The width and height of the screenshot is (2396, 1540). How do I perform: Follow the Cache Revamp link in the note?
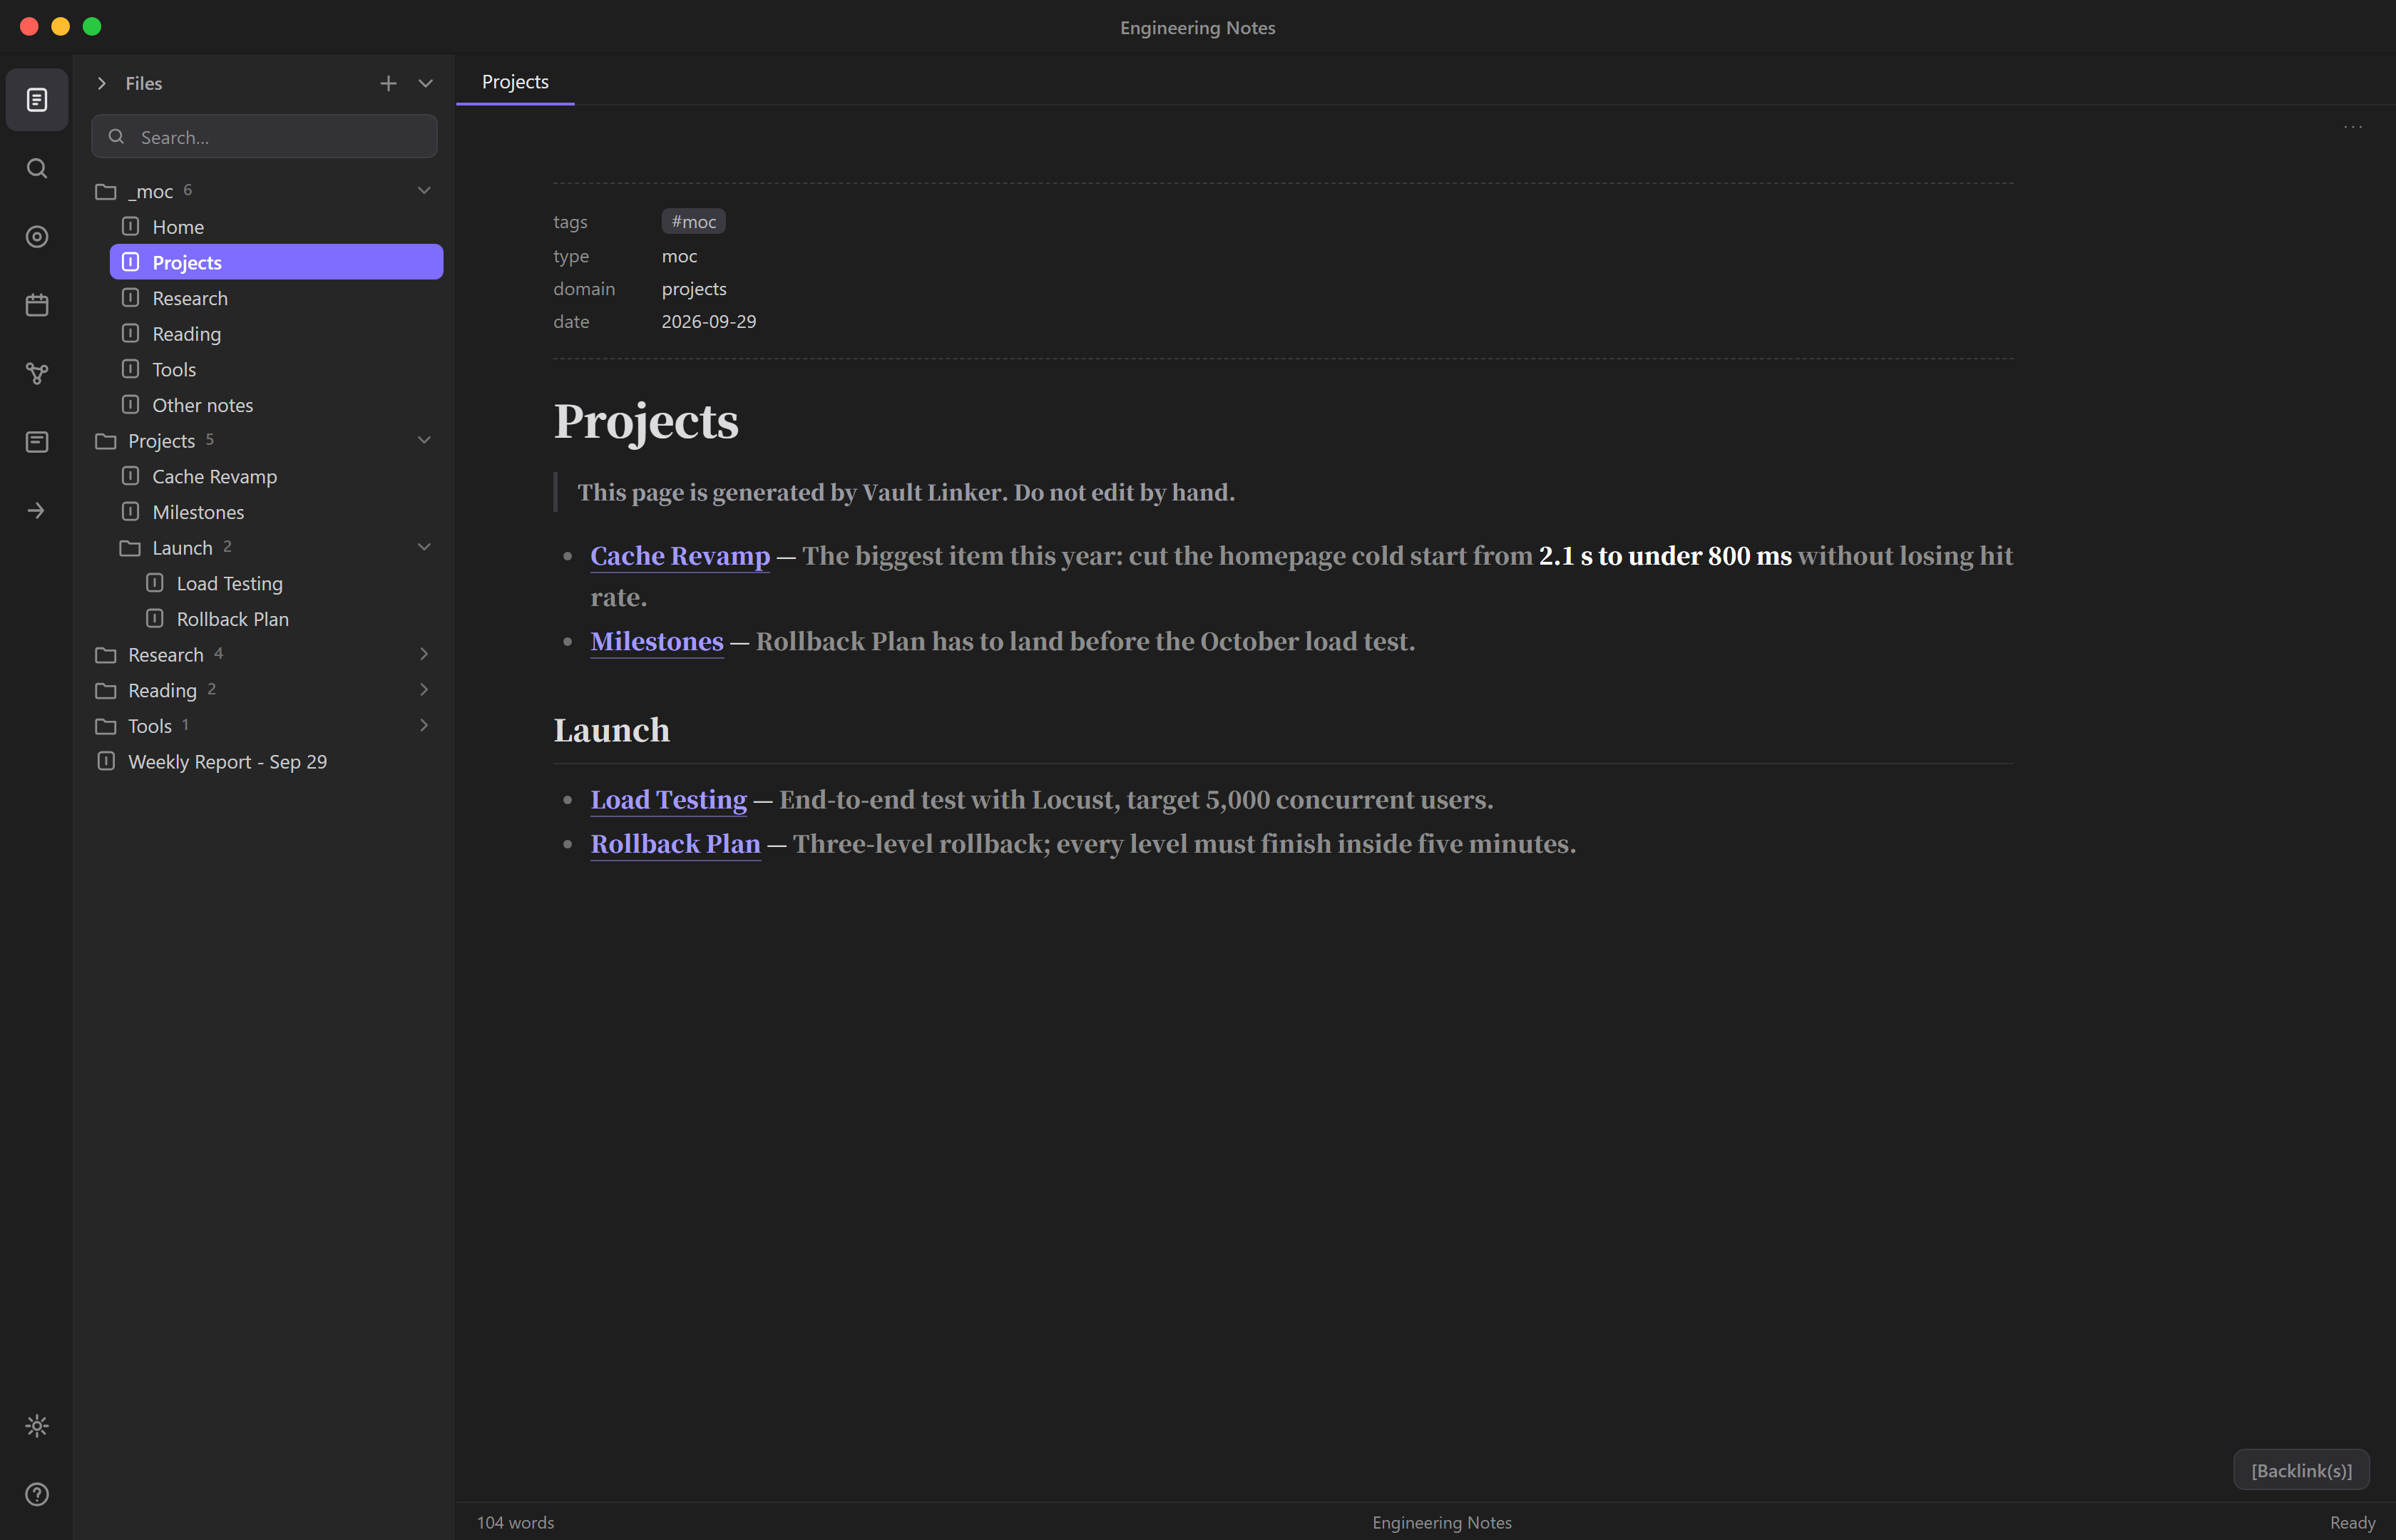pyautogui.click(x=680, y=556)
